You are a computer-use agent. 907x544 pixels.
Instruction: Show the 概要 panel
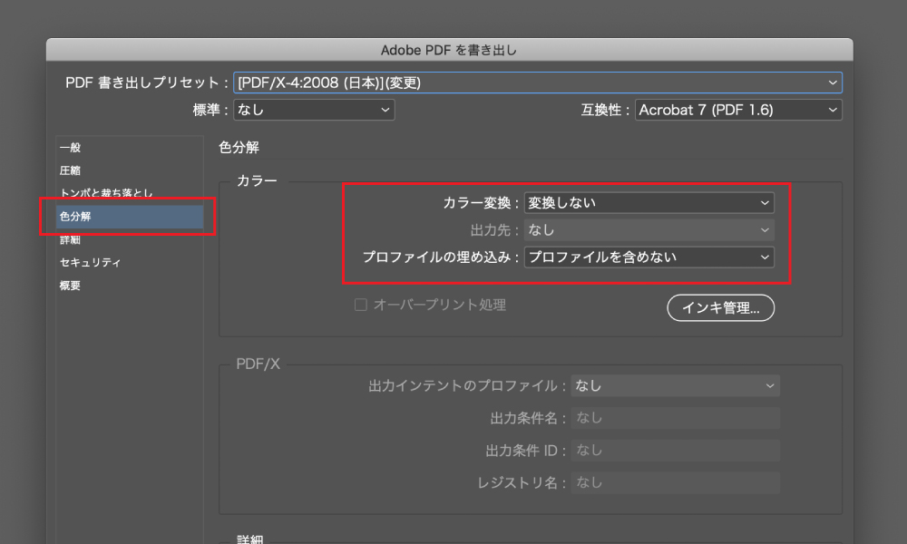pos(71,286)
